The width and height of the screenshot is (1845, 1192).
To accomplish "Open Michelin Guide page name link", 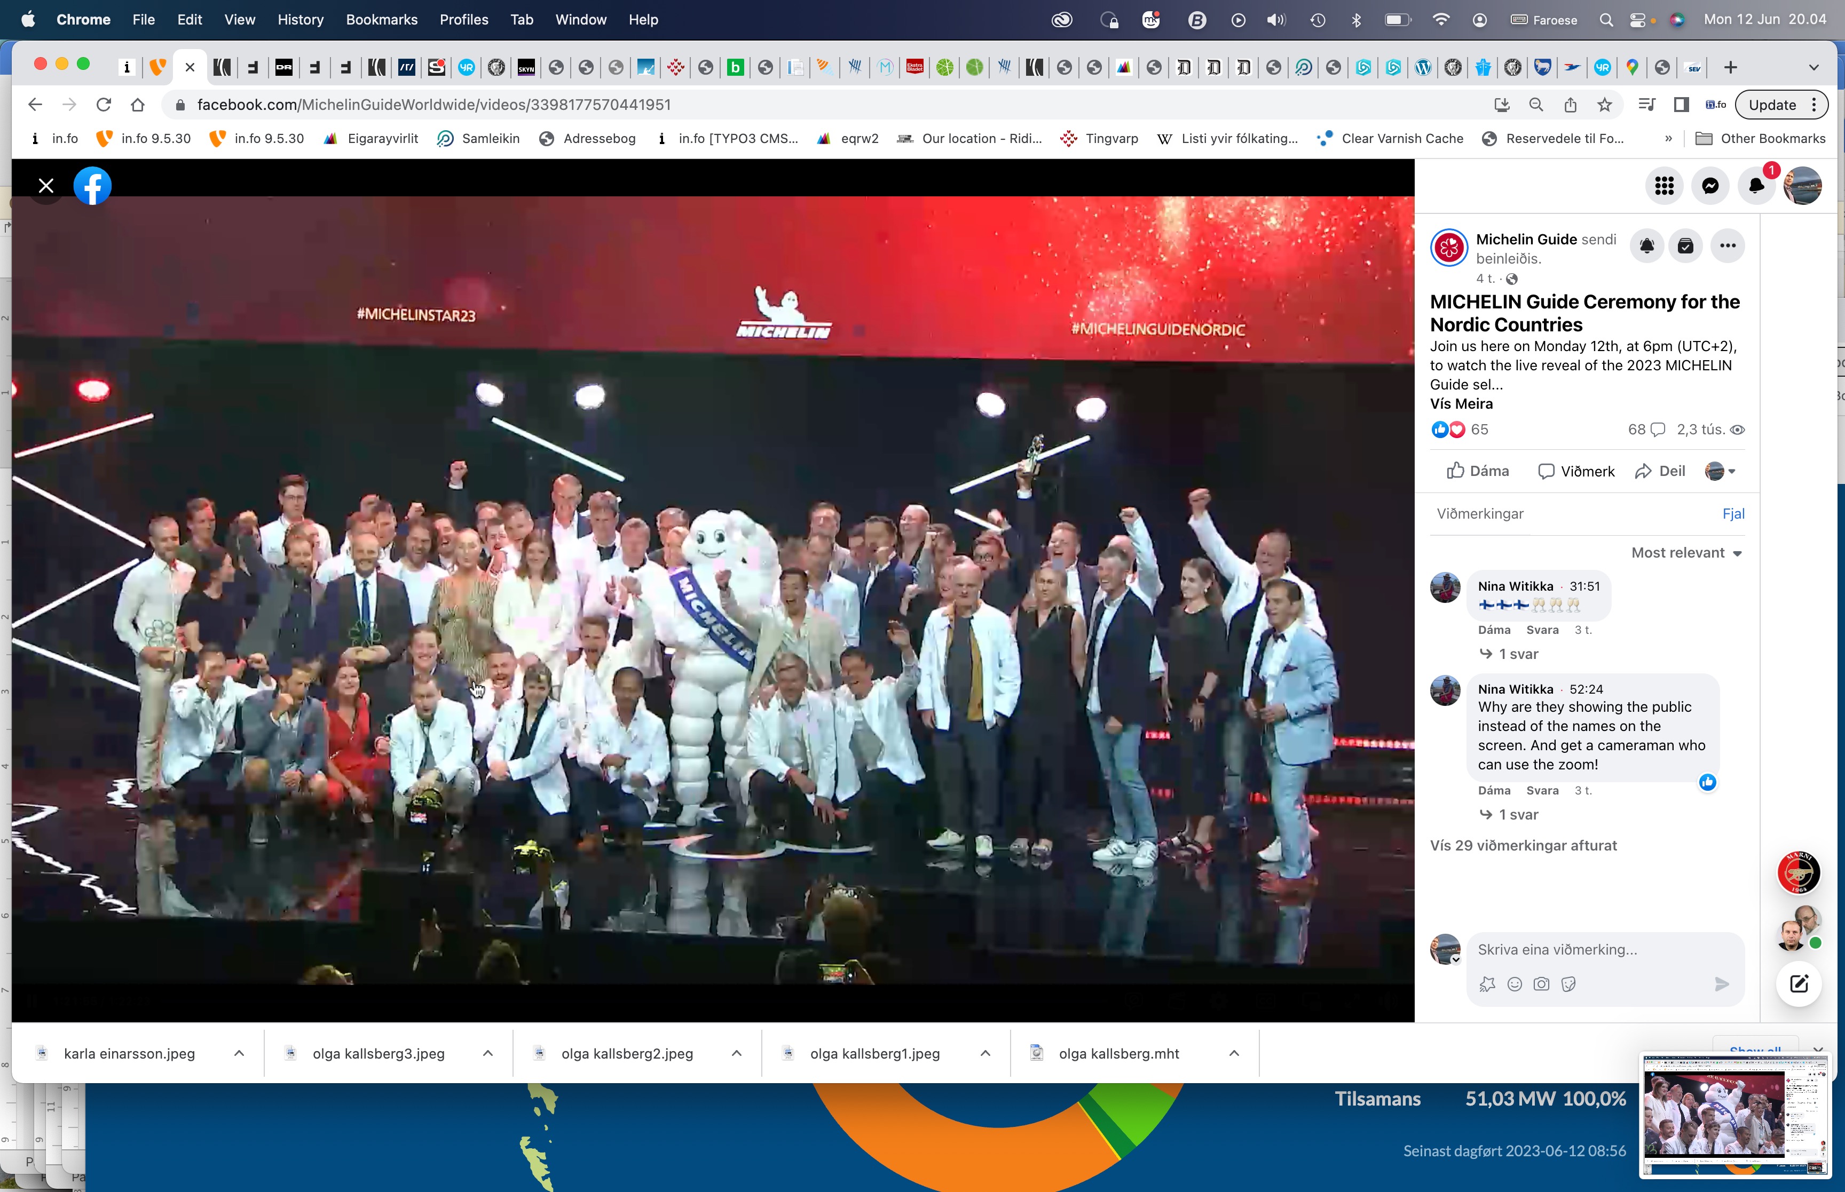I will [1526, 239].
